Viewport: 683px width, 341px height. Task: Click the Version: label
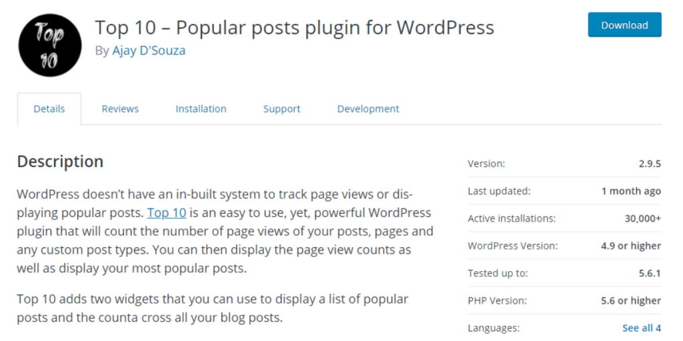click(486, 164)
